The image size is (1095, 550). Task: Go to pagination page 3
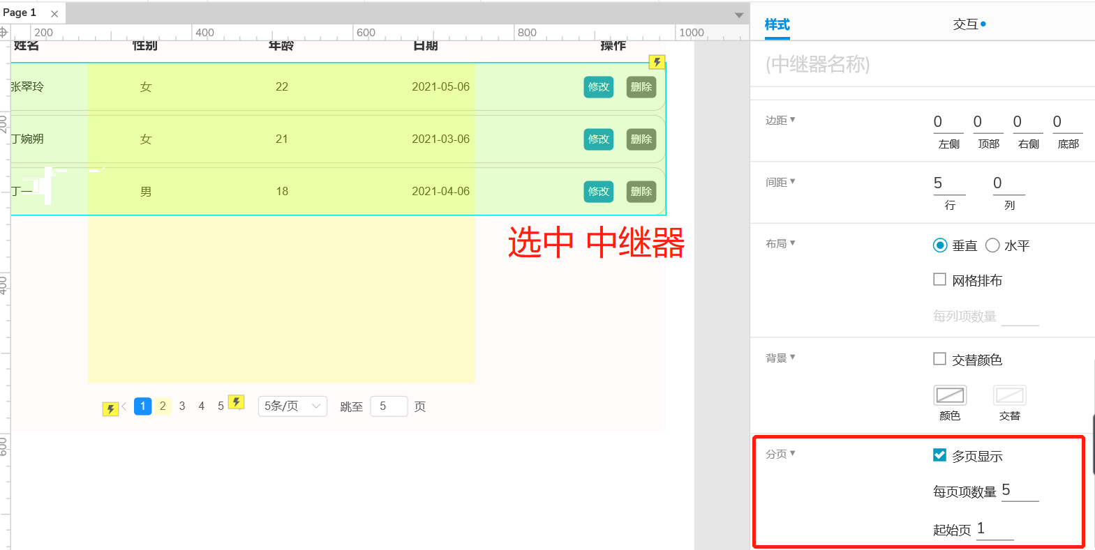click(182, 406)
